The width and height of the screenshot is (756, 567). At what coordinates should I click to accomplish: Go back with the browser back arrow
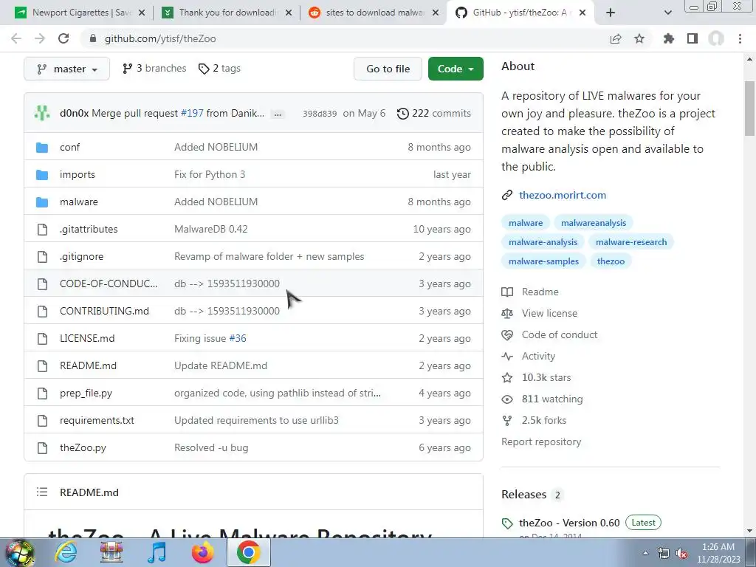(16, 38)
